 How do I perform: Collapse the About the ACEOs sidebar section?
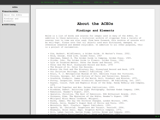(x=10, y=12)
